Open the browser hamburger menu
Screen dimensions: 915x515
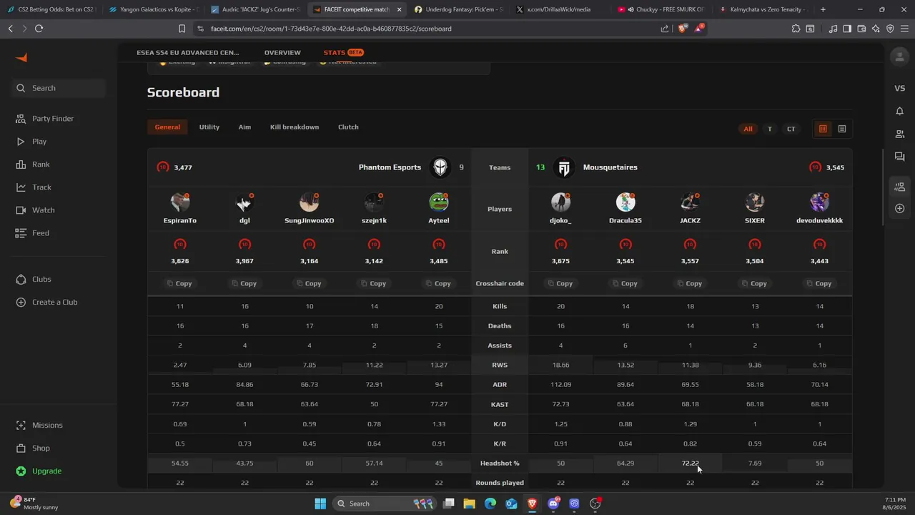click(x=904, y=29)
